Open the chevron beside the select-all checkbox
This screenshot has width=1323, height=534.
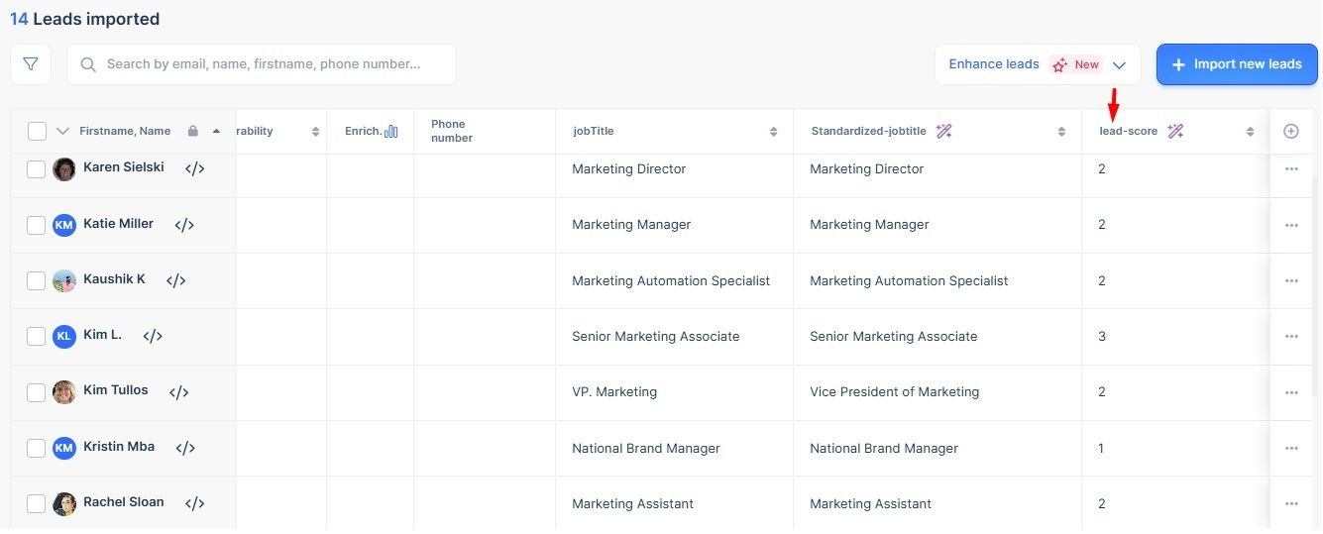[62, 131]
